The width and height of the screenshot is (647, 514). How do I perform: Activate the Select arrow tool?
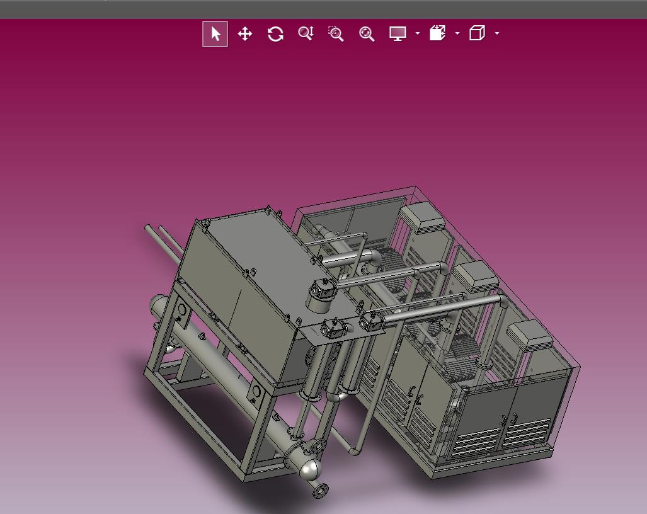[215, 34]
